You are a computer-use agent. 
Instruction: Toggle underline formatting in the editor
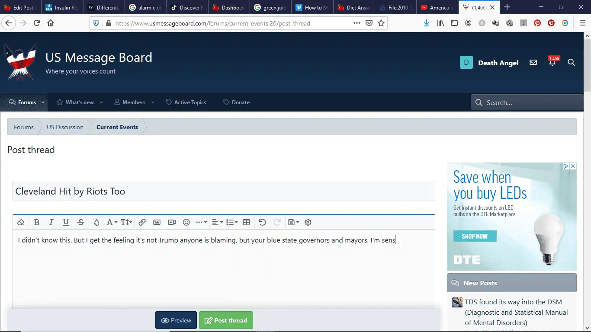point(66,222)
